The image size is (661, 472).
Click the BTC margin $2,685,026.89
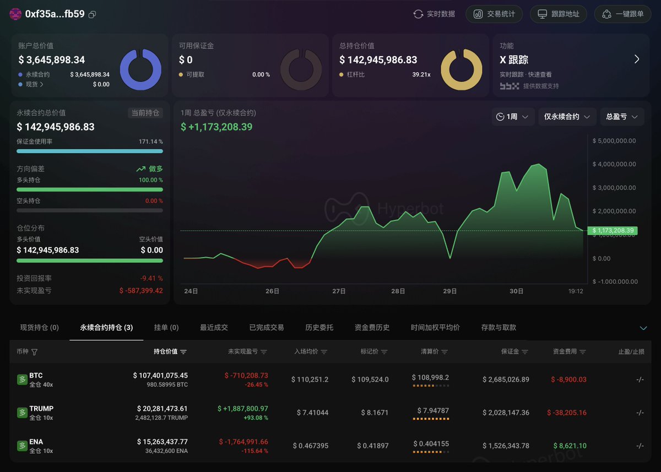point(506,379)
